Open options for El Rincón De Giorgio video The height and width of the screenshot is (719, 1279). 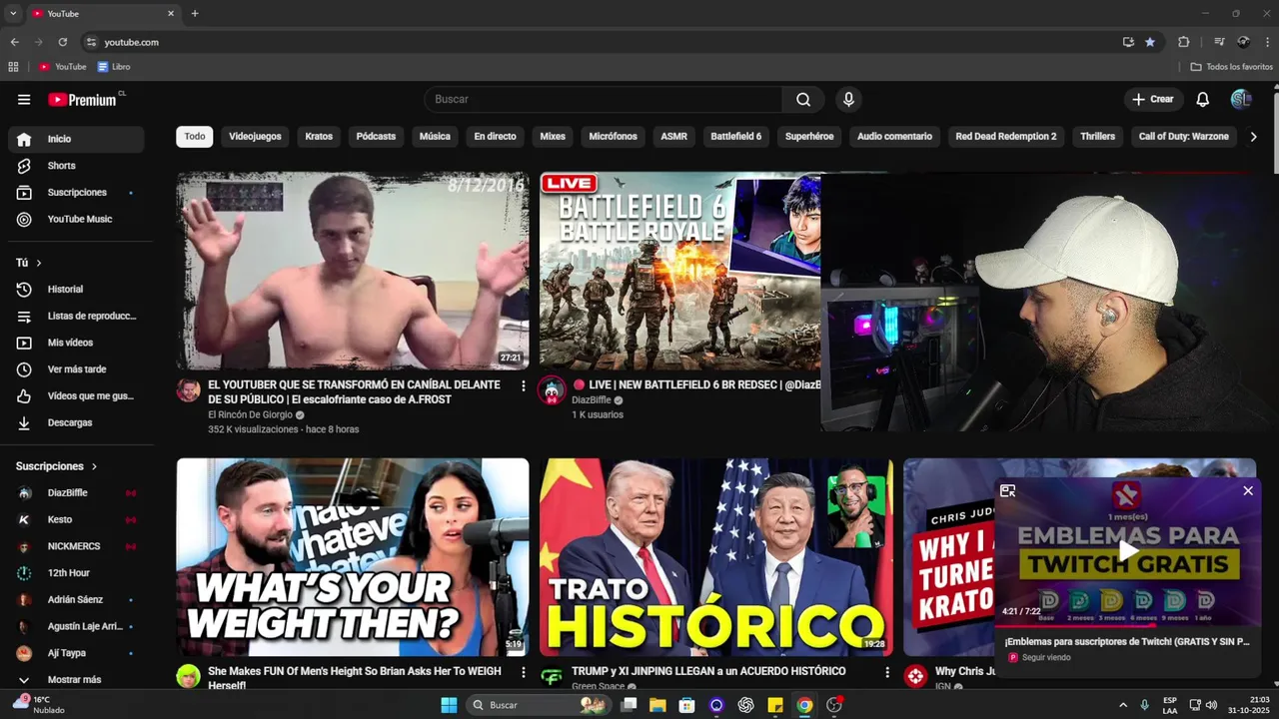(523, 385)
